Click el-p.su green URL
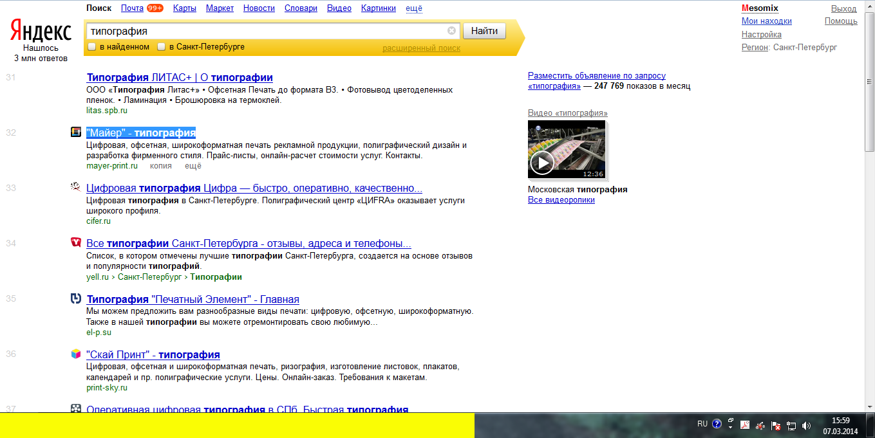Screen dimensions: 875x438 click(99, 333)
